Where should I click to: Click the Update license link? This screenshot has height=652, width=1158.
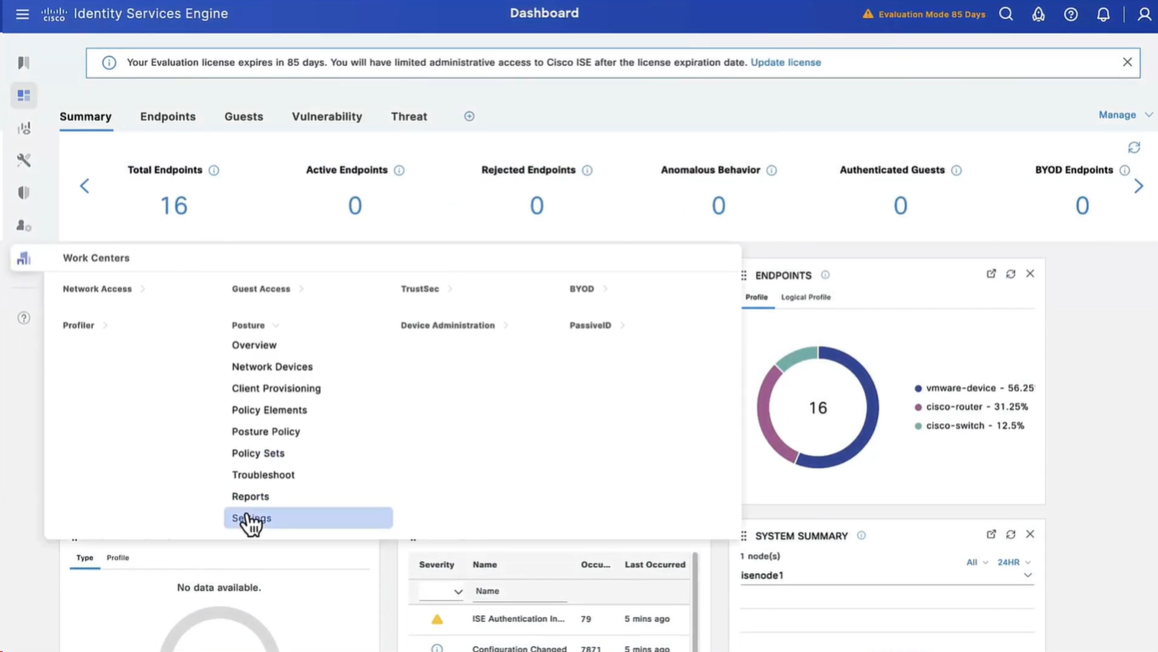tap(785, 63)
